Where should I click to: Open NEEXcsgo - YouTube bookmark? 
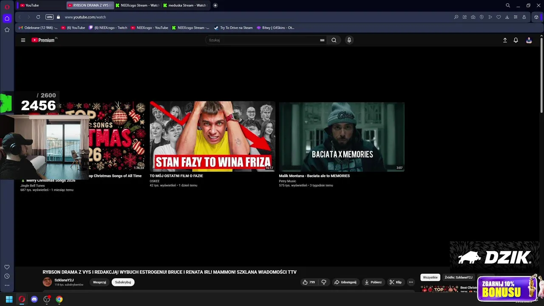150,28
